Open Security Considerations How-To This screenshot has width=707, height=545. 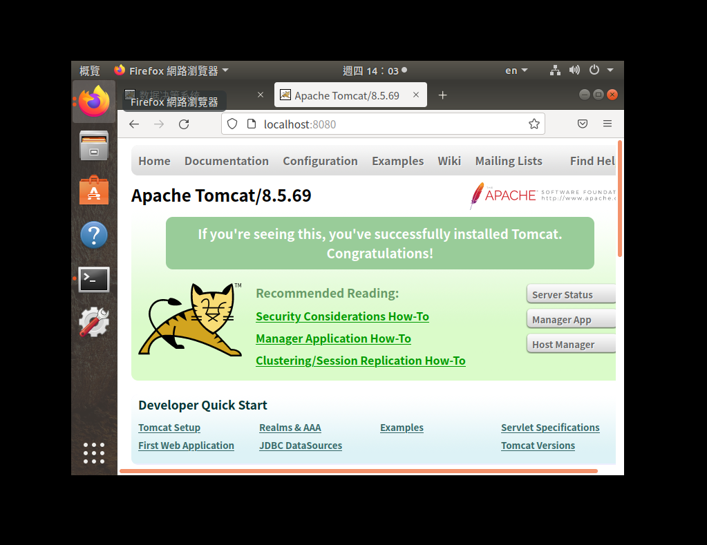tap(342, 316)
